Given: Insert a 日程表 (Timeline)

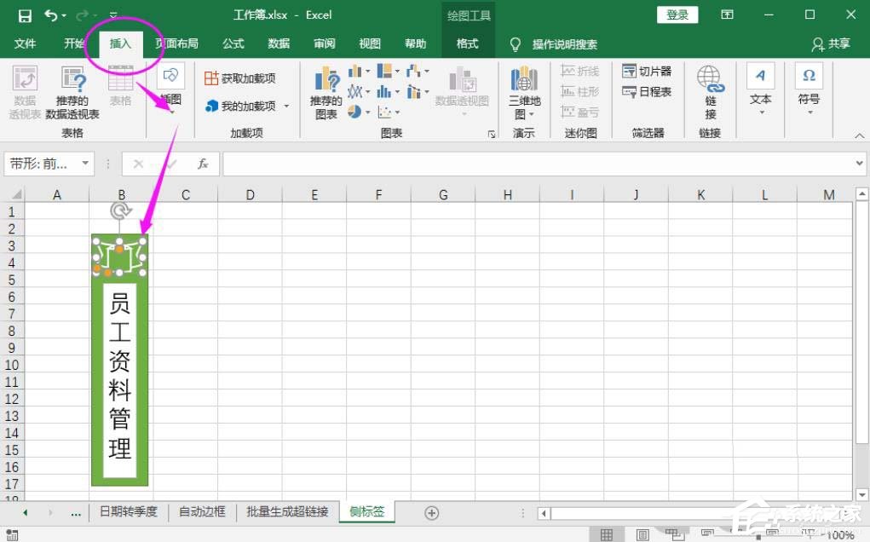Looking at the screenshot, I should tap(645, 91).
